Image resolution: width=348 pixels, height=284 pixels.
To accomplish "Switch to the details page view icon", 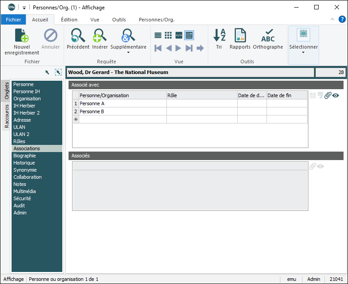I will [x=189, y=35].
